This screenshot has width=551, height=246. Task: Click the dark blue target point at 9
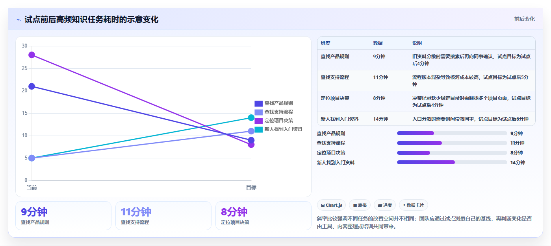[x=251, y=140]
